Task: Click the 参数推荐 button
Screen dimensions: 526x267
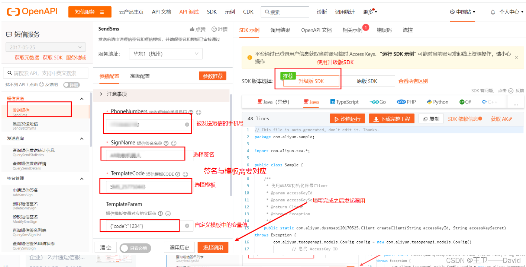Action: 213,76
